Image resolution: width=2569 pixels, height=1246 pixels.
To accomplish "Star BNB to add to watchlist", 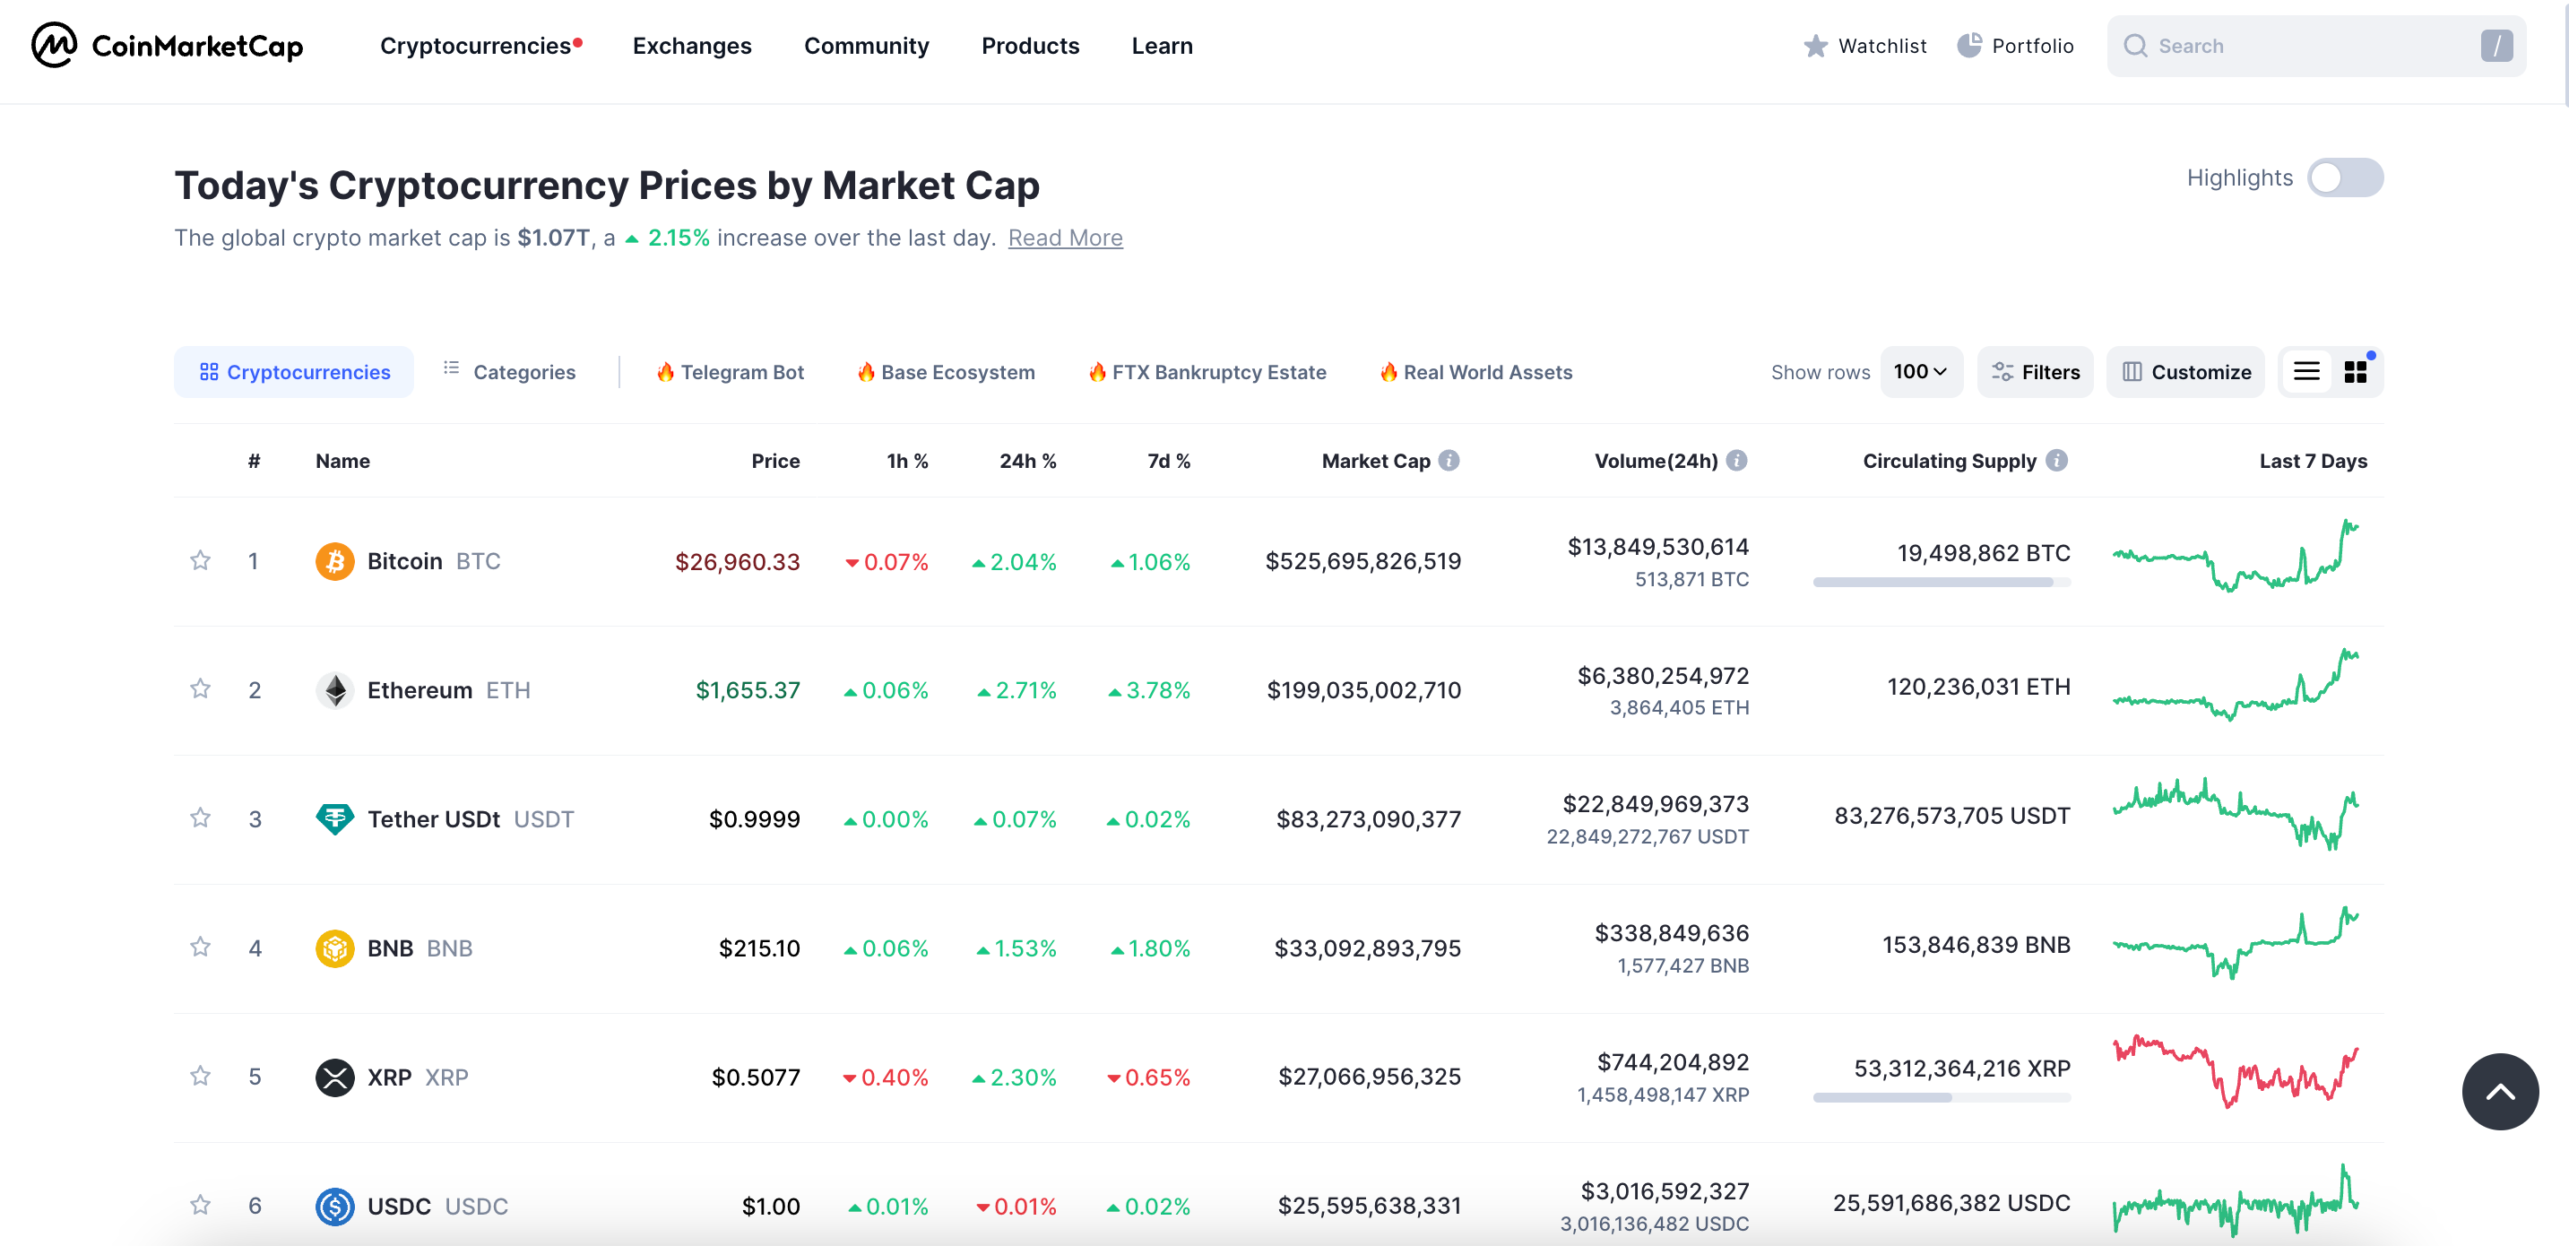I will click(201, 947).
